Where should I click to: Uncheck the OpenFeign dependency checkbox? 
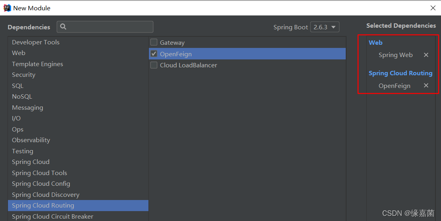click(x=154, y=53)
